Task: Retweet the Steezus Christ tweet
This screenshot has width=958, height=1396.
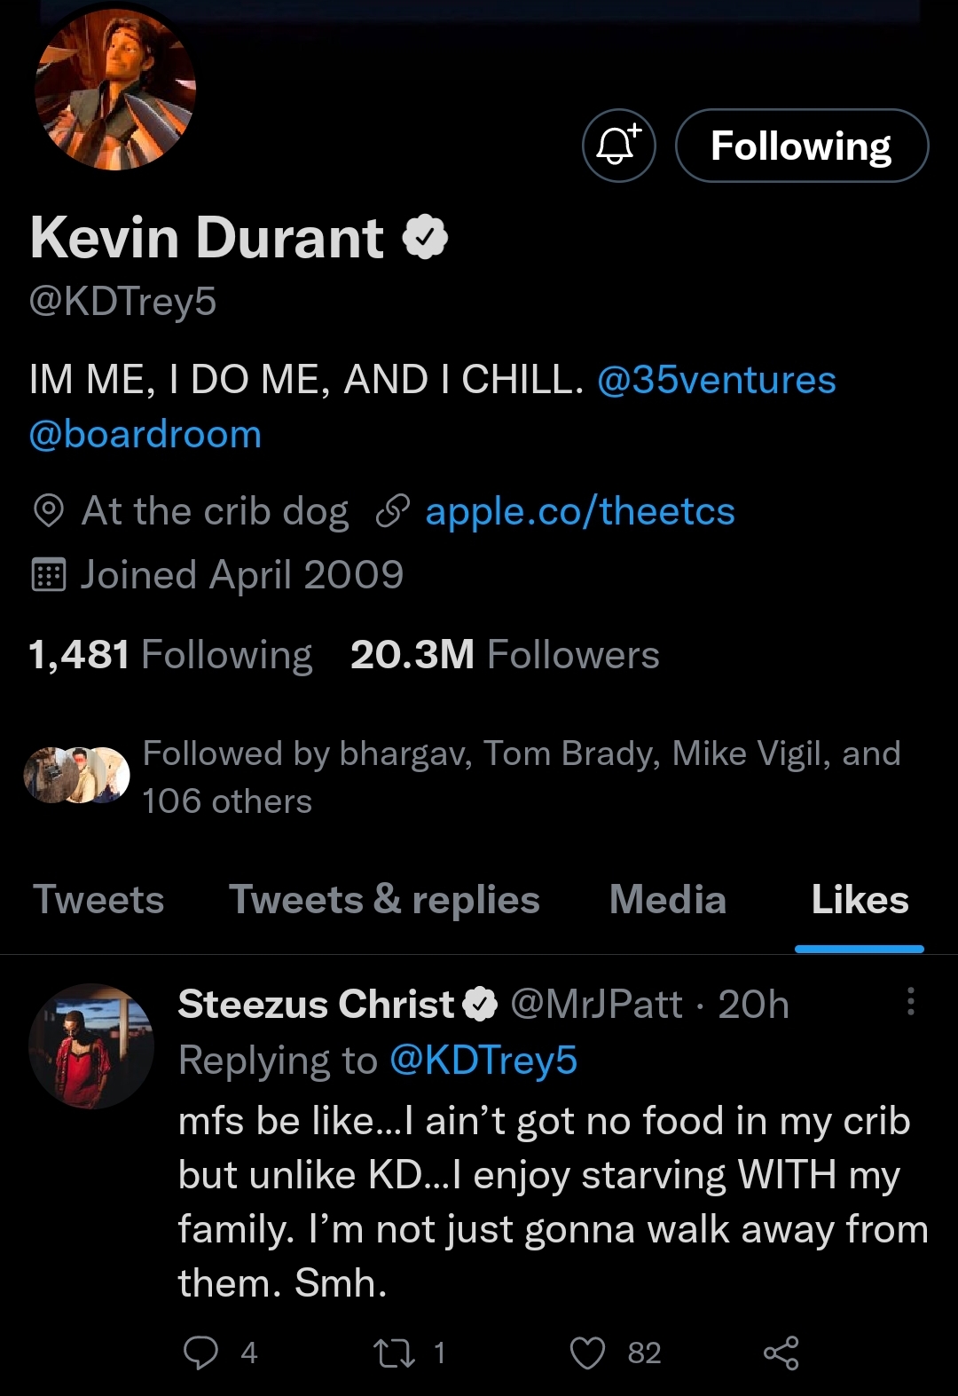Action: click(x=393, y=1353)
